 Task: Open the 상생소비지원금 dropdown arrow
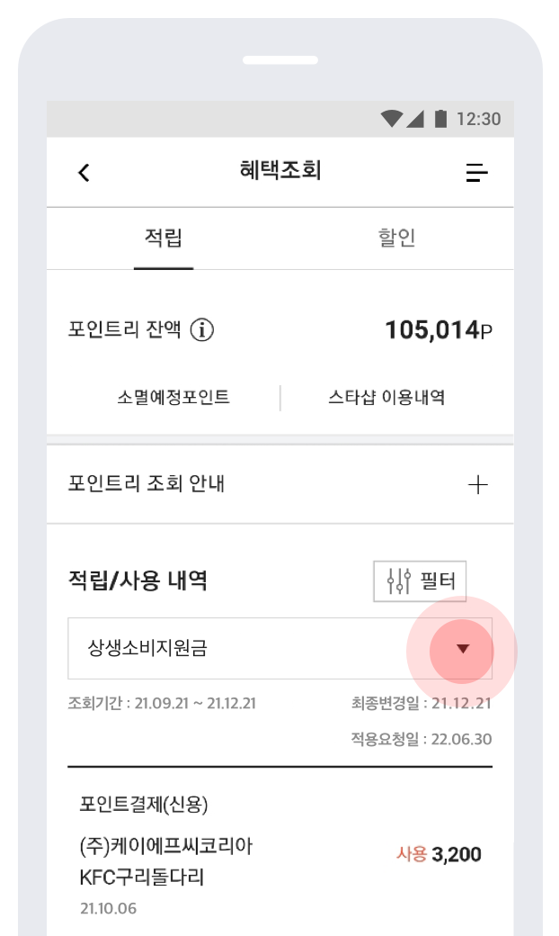463,648
